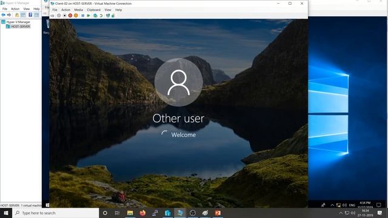388x218 pixels.
Task: Open host volume tray icon
Action: click(x=353, y=213)
